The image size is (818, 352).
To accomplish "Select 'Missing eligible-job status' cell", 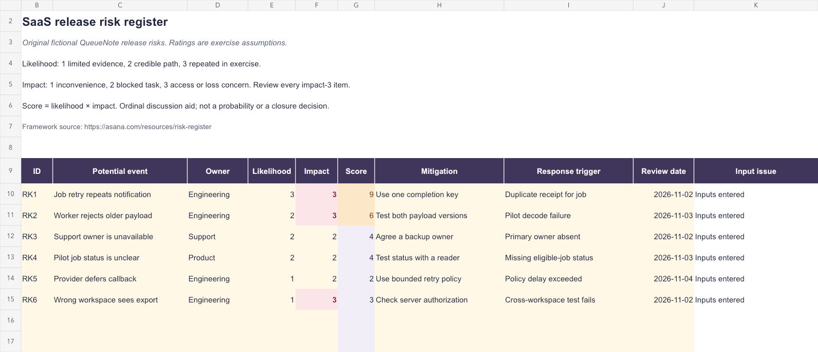I will click(568, 258).
